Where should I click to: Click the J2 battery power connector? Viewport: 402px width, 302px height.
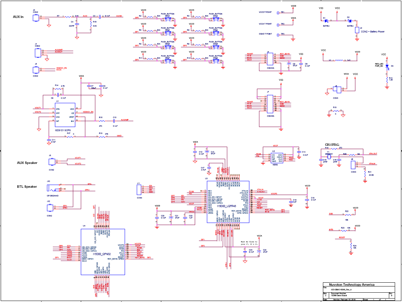tap(357, 30)
